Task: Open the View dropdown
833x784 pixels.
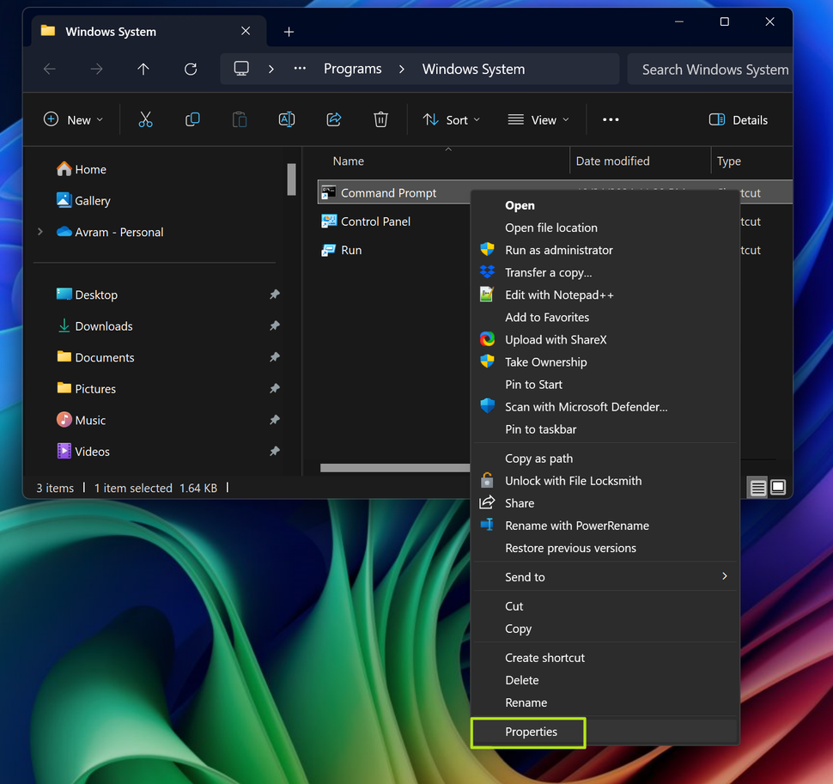Action: (538, 119)
